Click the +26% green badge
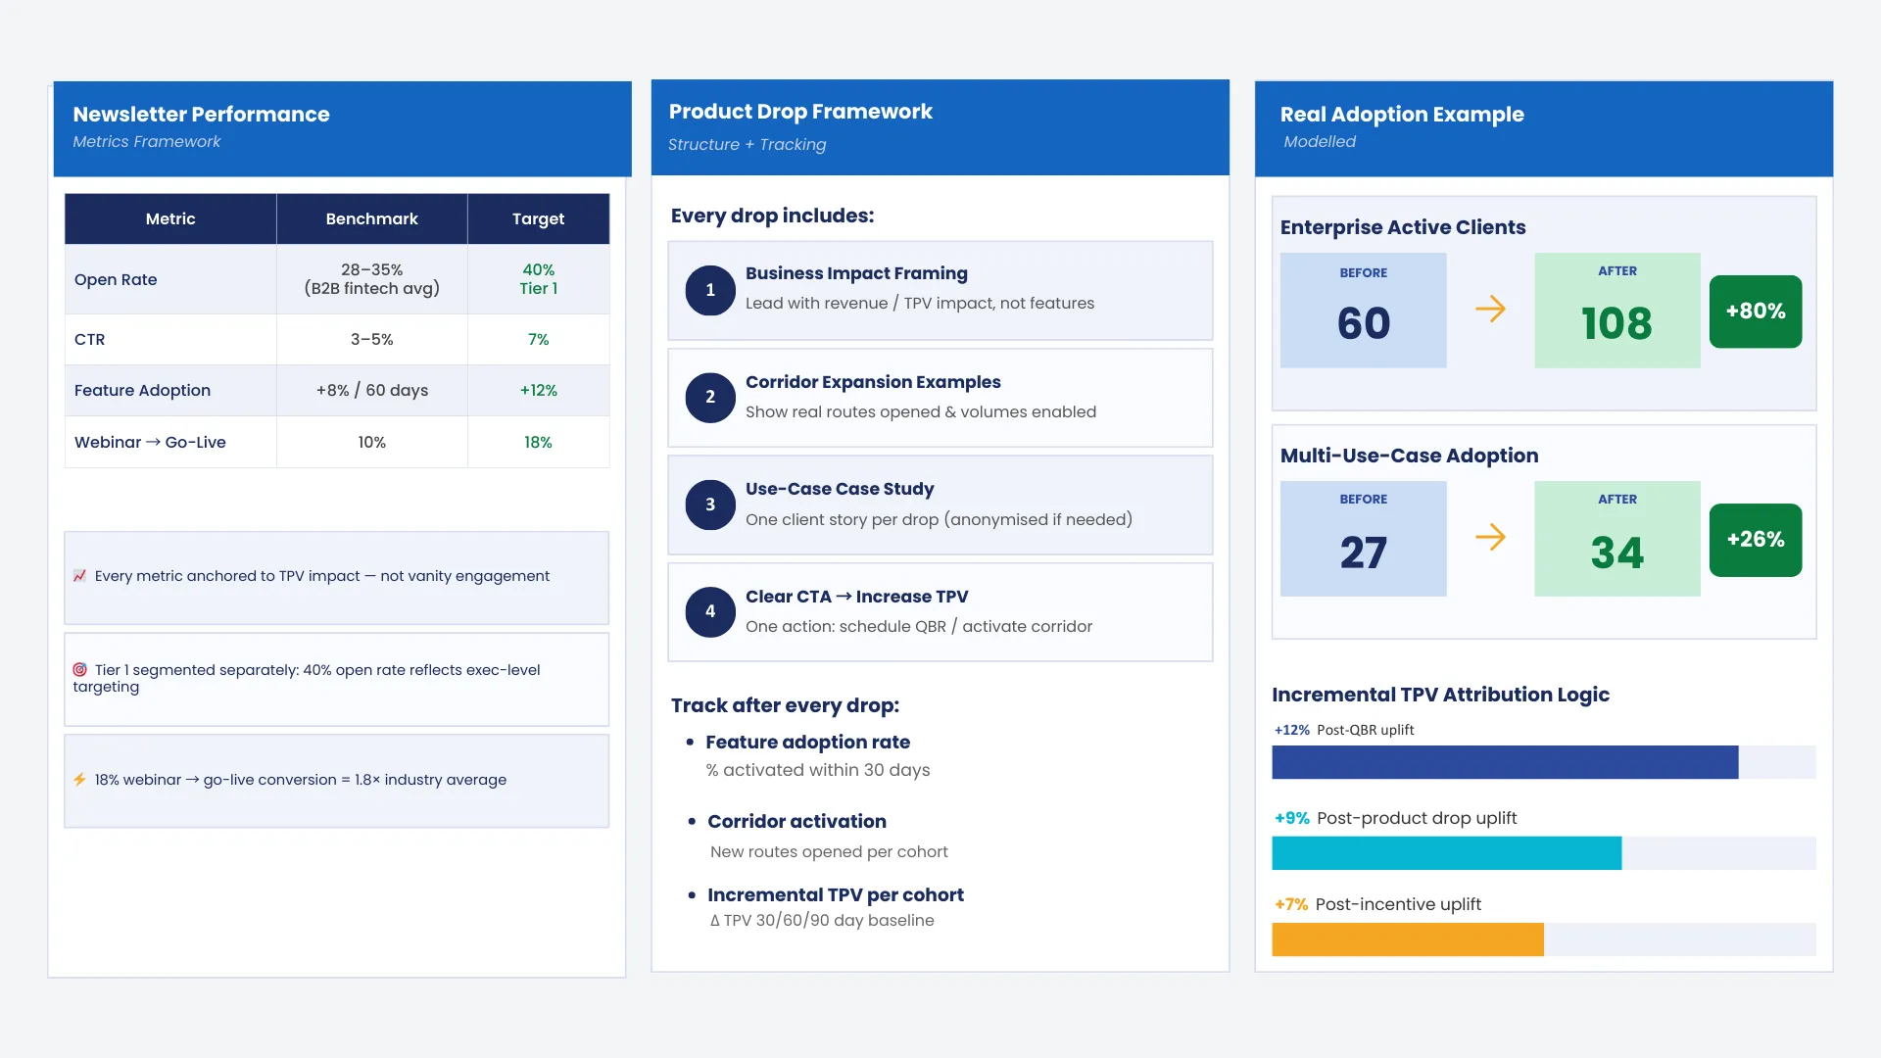This screenshot has width=1881, height=1058. 1755,540
